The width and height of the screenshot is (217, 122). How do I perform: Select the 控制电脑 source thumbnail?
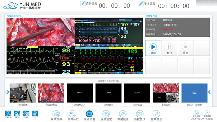coord(137,93)
